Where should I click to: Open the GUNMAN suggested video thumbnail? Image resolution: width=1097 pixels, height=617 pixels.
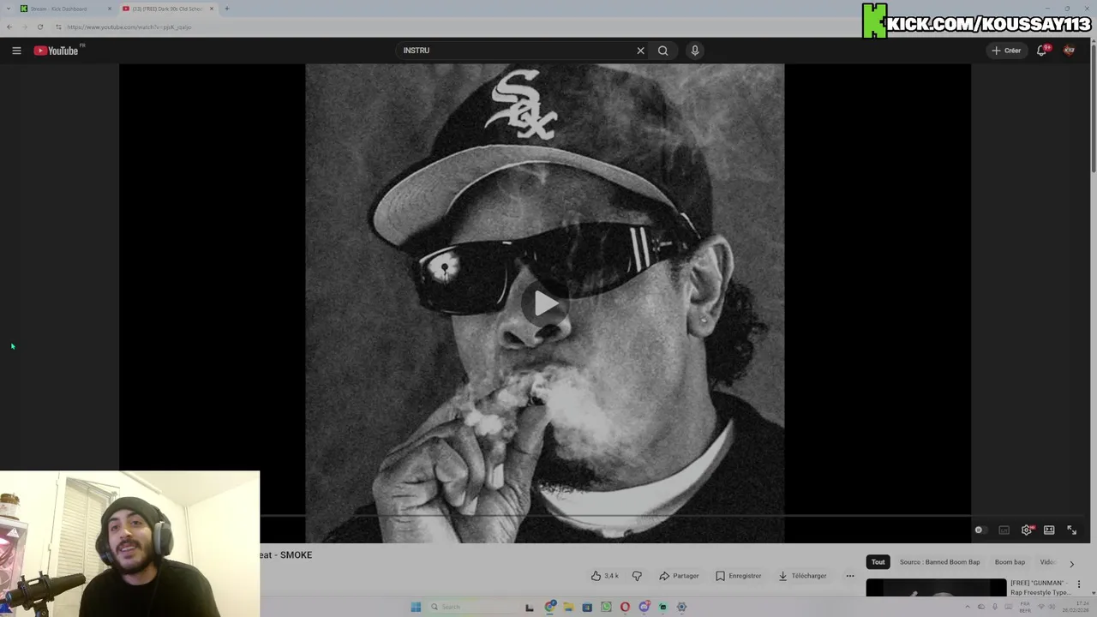tap(936, 588)
